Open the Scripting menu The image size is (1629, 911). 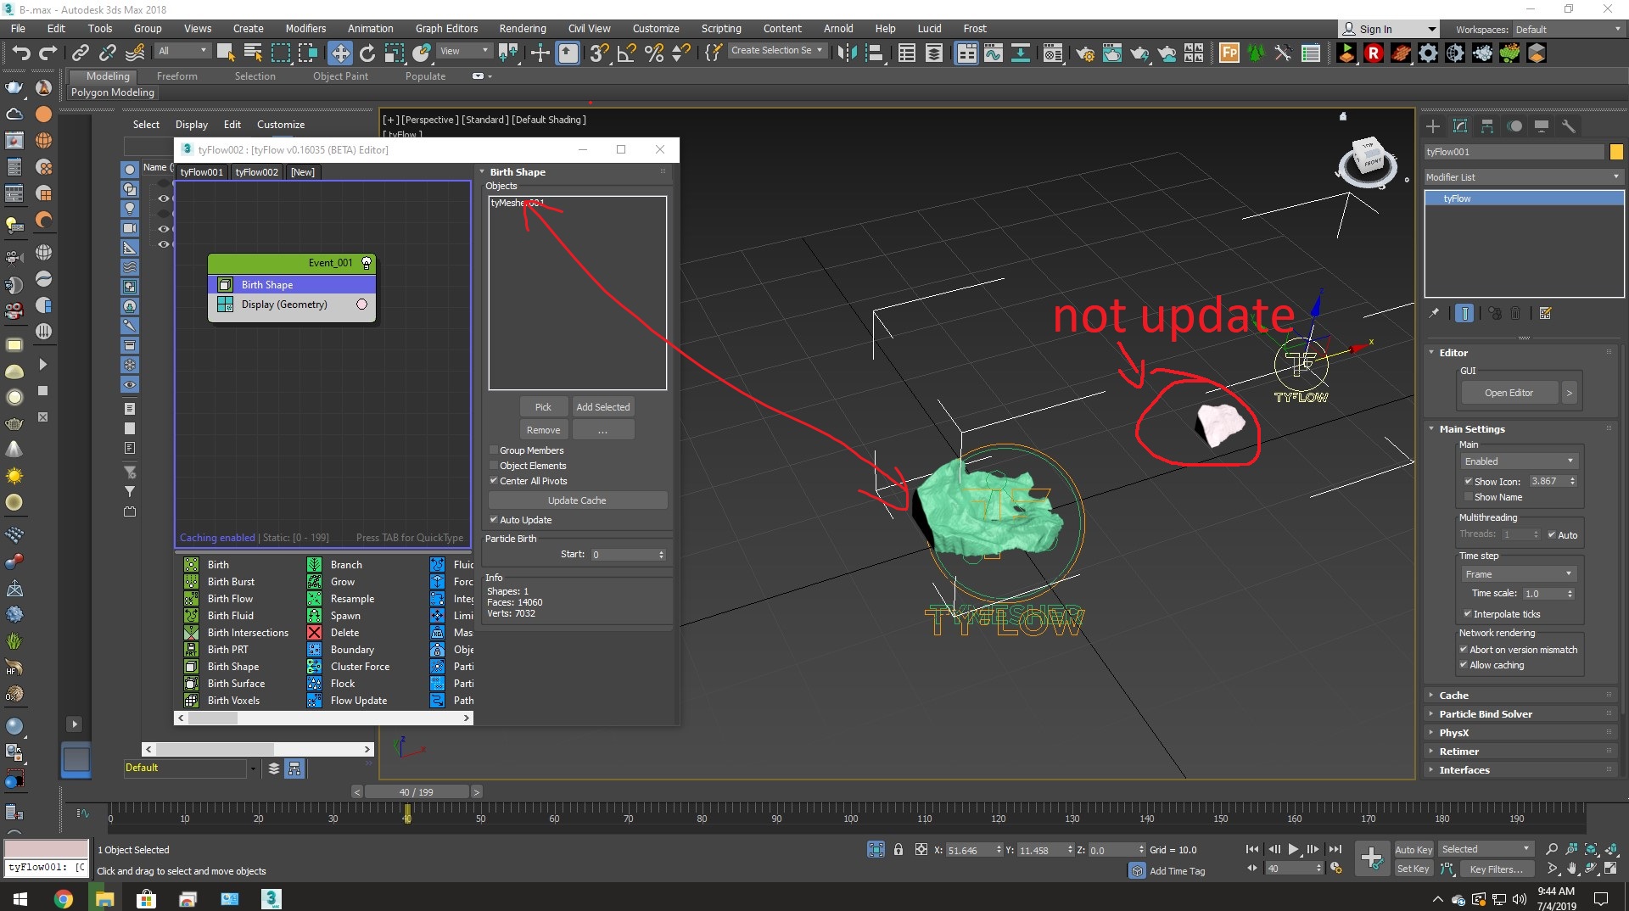pyautogui.click(x=720, y=28)
